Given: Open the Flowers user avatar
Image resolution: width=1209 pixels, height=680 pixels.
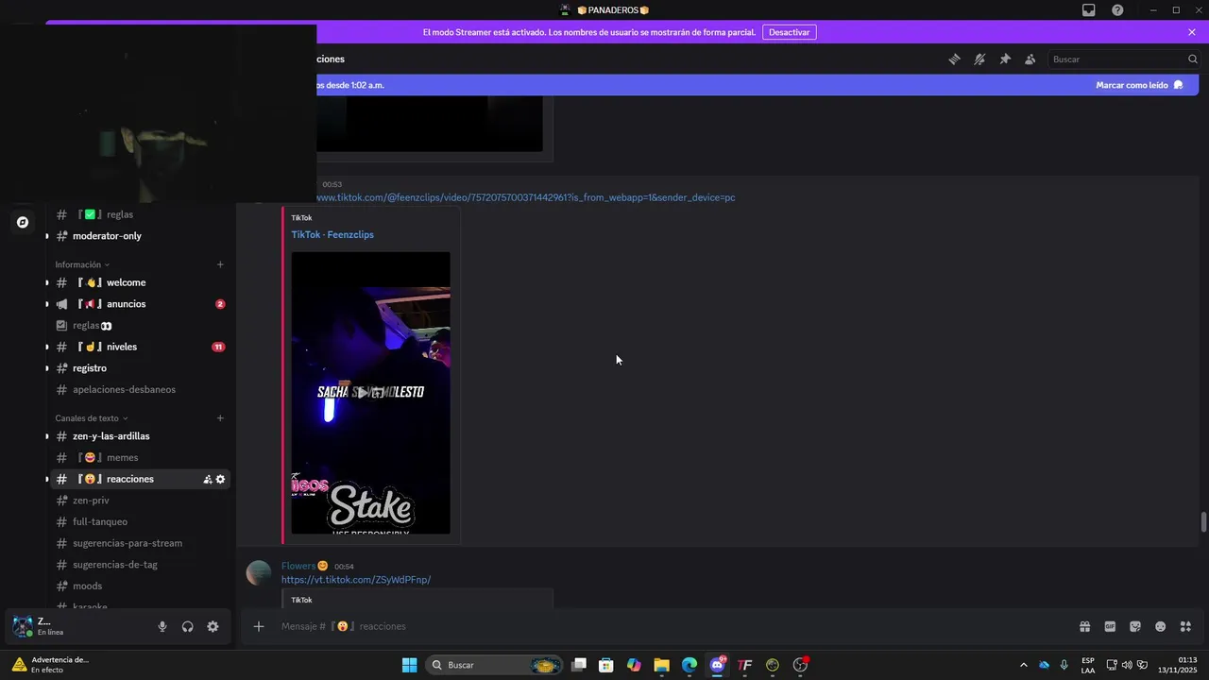Looking at the screenshot, I should pyautogui.click(x=258, y=573).
